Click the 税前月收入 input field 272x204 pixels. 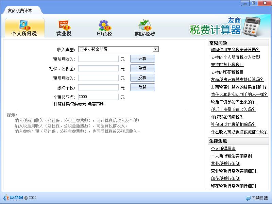98,58
